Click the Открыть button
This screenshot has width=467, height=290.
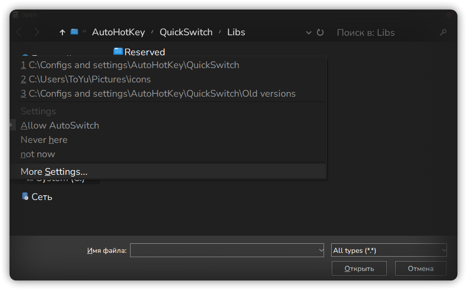(359, 269)
